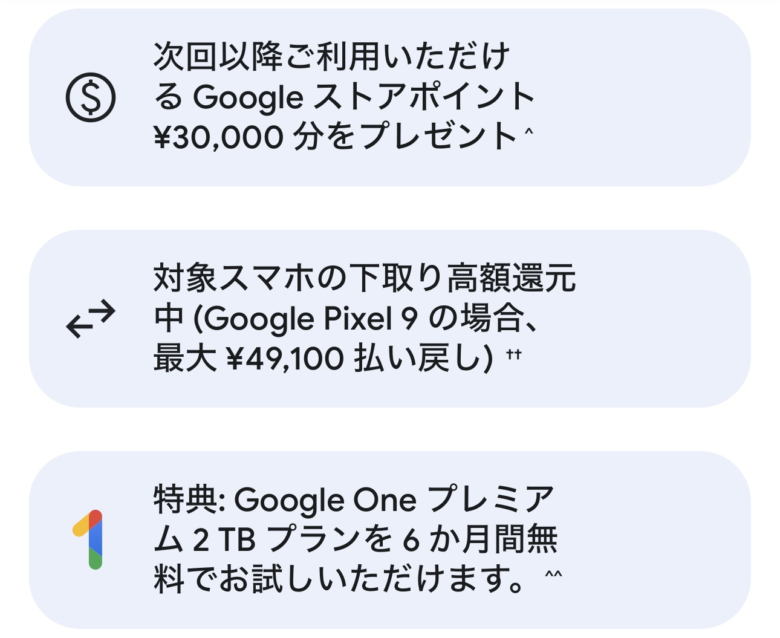Viewport: 780px width, 638px height.
Task: Tap the ^ footnote marker after プレゼント
Action: click(x=529, y=129)
